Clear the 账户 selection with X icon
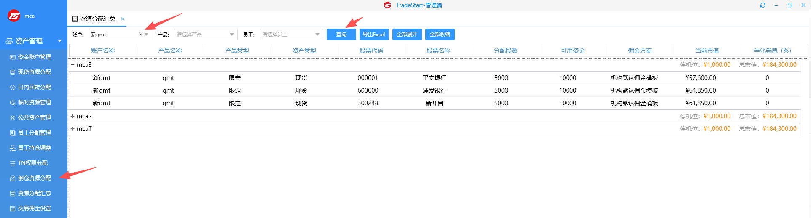811x218 pixels. click(140, 35)
